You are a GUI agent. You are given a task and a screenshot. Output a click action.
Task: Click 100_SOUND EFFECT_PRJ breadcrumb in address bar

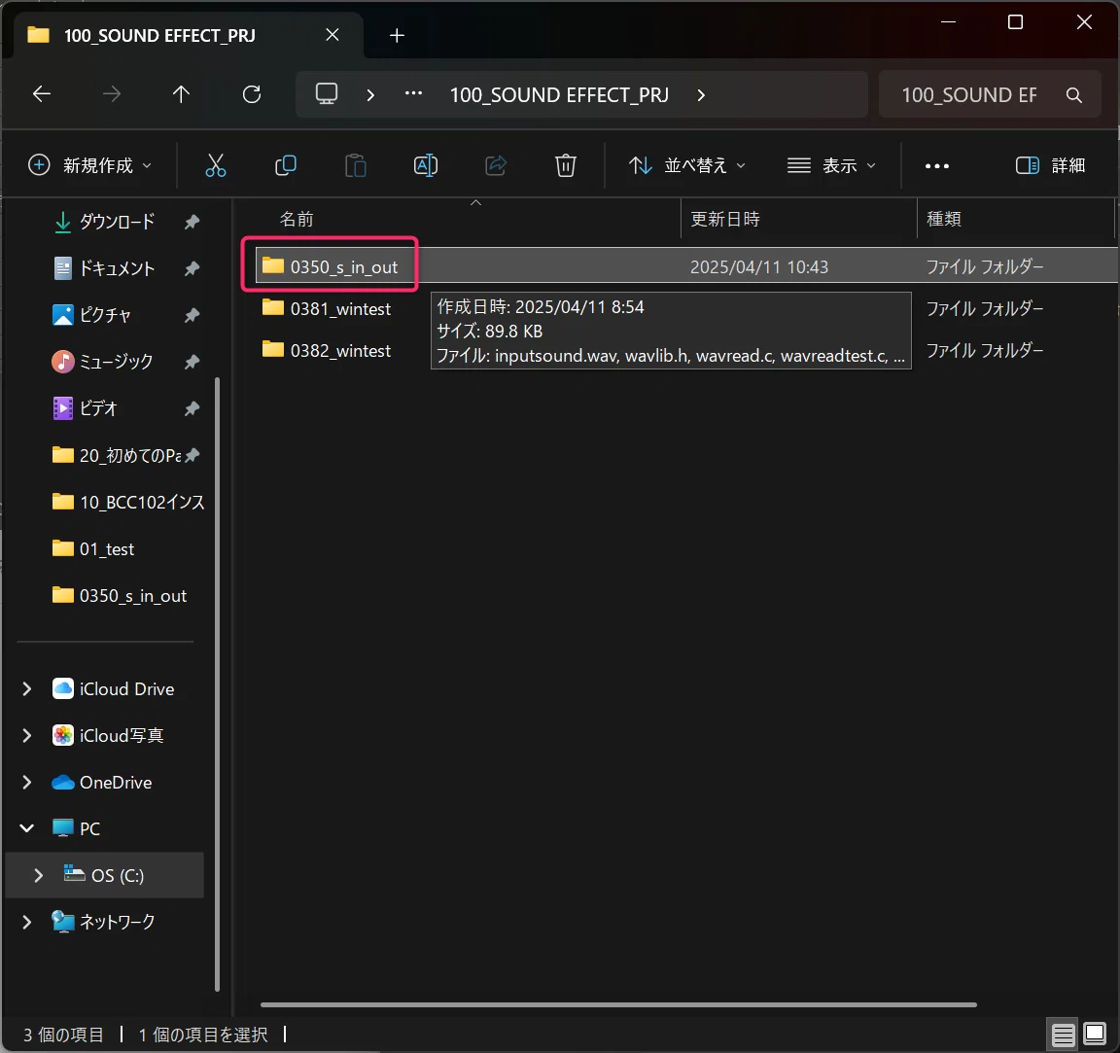pos(559,95)
